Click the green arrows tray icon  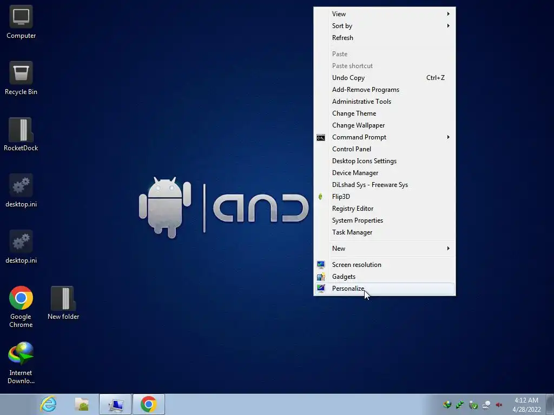coord(460,405)
